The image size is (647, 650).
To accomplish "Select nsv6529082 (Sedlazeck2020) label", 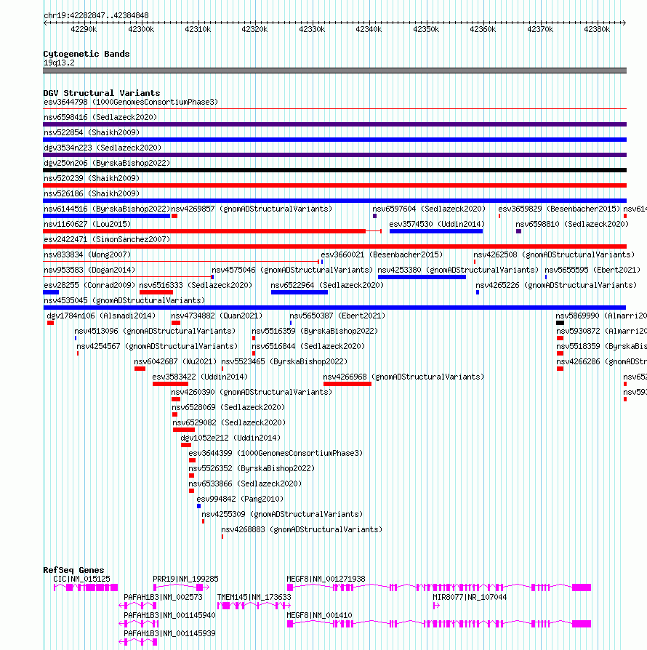I will [x=229, y=423].
